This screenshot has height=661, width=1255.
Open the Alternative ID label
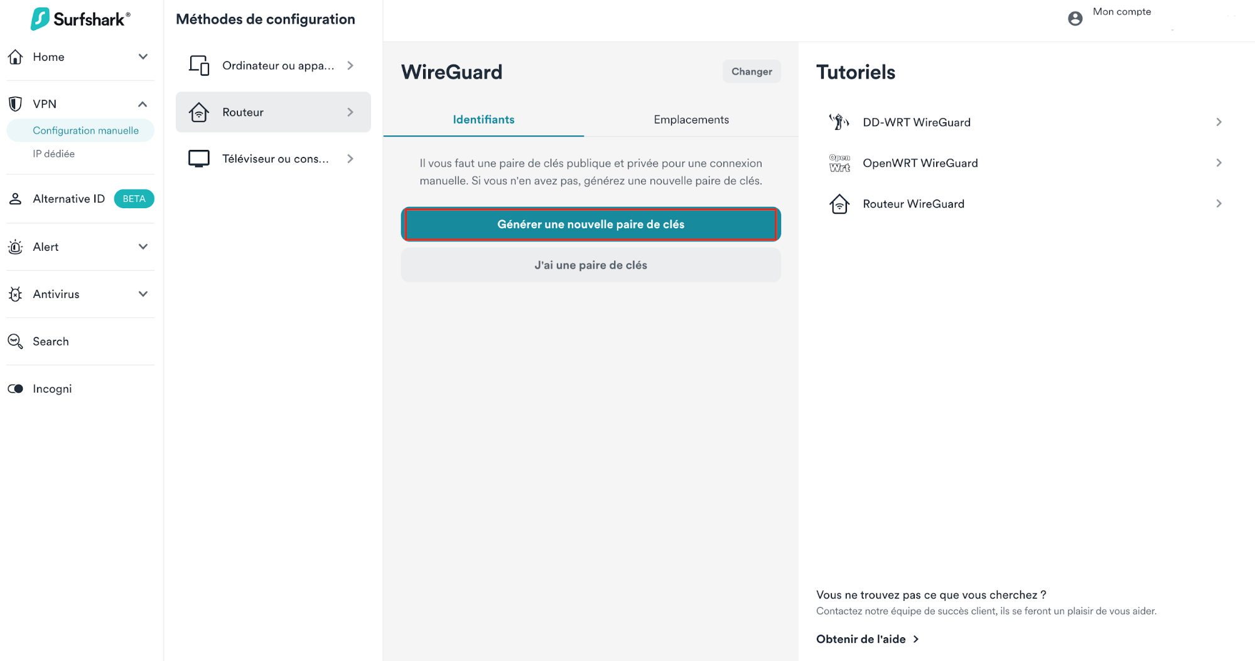69,199
